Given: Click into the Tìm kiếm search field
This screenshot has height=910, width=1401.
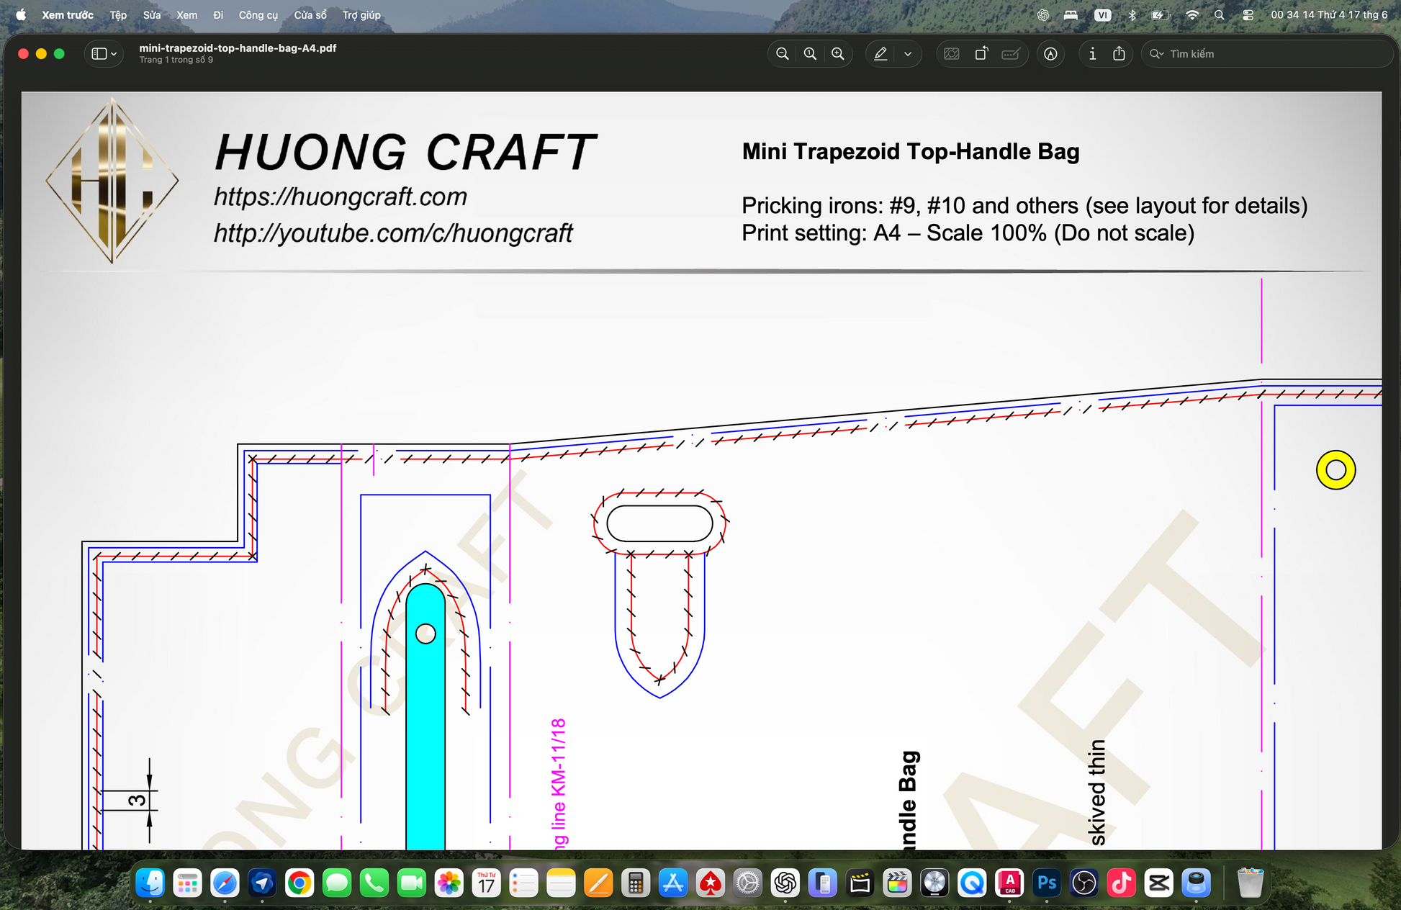Looking at the screenshot, I should coord(1267,54).
